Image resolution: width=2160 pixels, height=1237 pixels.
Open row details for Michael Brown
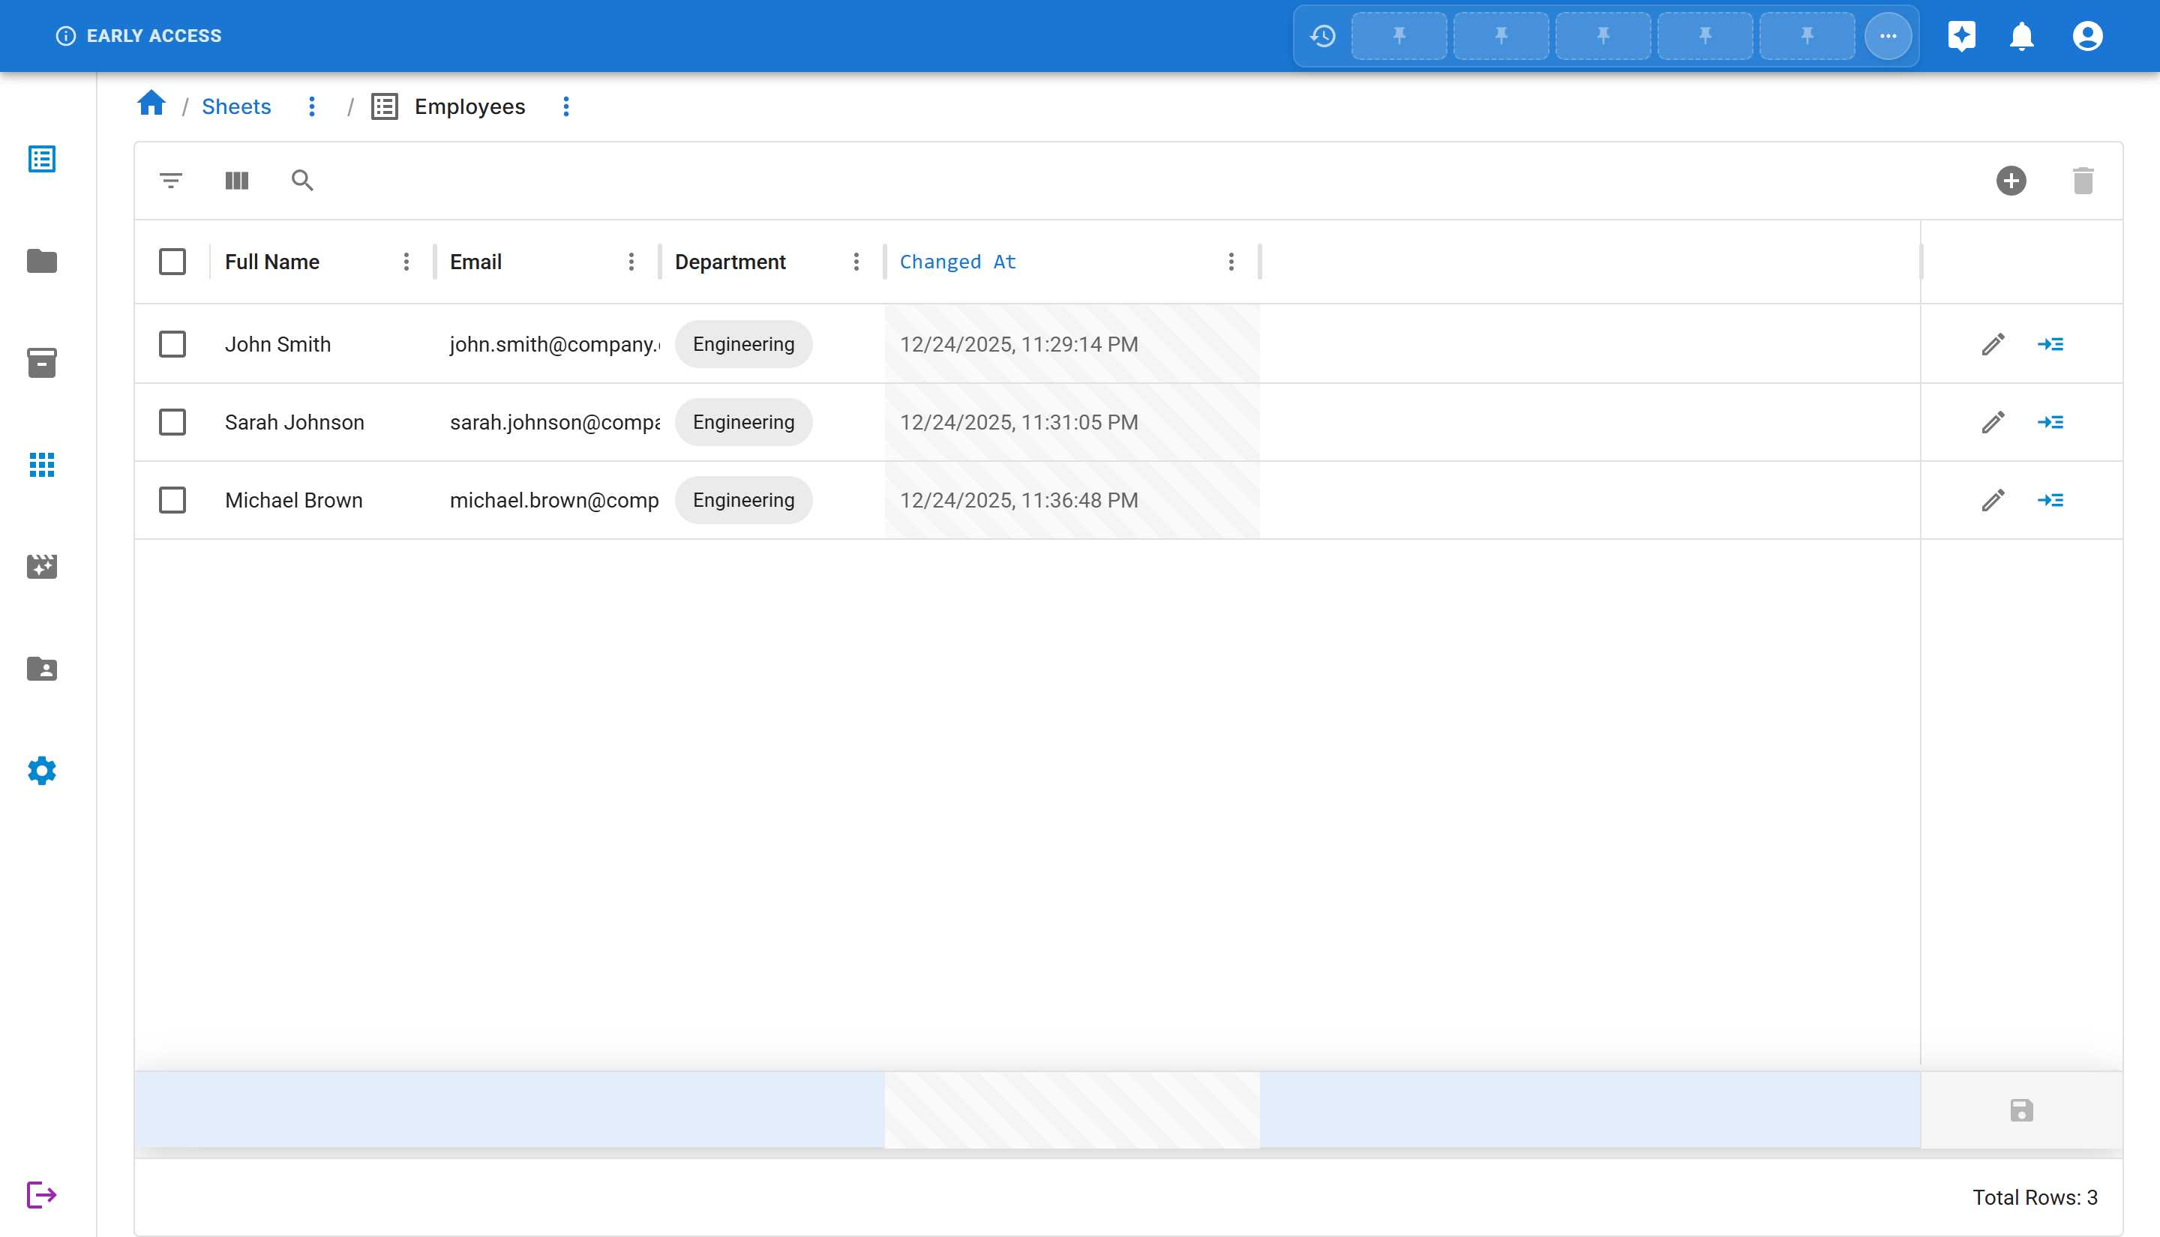point(2050,500)
